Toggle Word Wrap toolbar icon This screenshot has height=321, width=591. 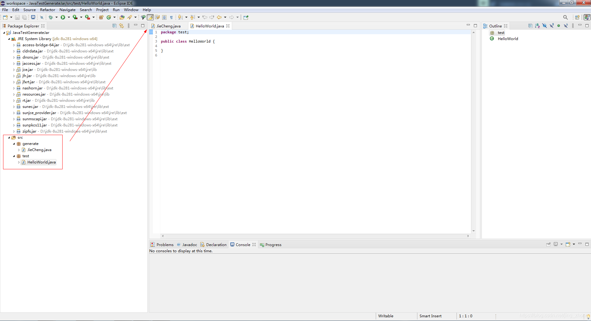pos(158,17)
